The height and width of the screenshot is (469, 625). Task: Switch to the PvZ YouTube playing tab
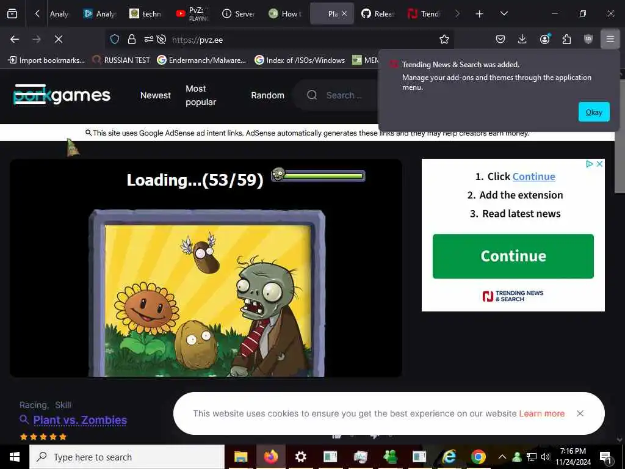192,13
